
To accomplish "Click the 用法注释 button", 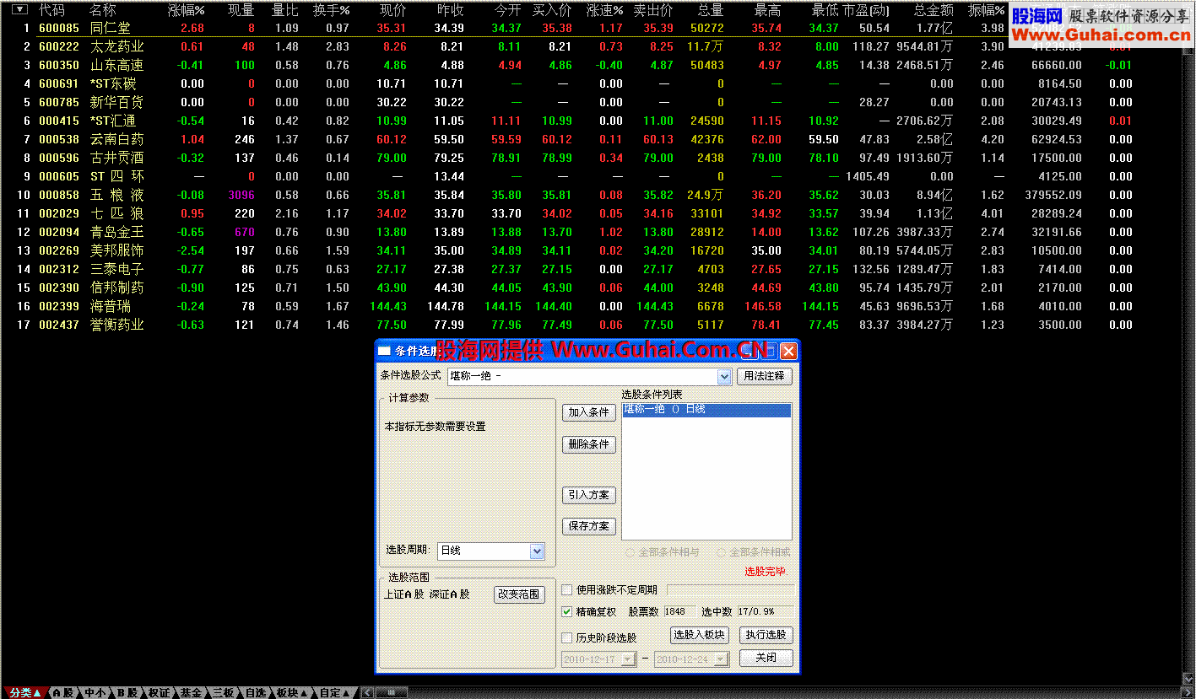I will pos(765,376).
